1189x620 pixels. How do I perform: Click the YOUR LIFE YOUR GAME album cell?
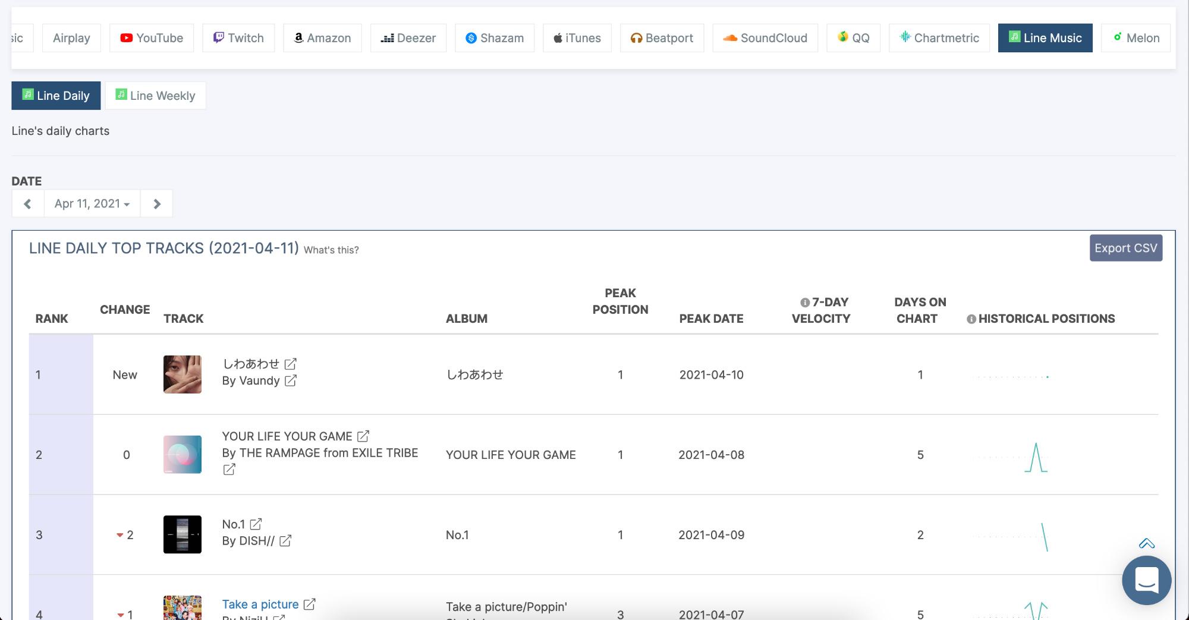pyautogui.click(x=511, y=455)
